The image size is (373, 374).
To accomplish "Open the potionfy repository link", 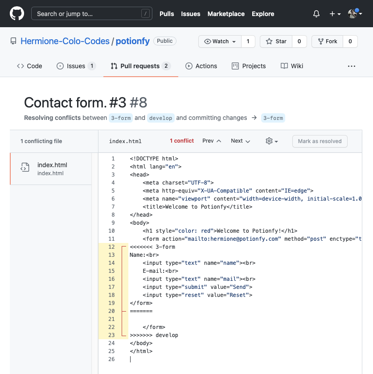I will pos(133,41).
